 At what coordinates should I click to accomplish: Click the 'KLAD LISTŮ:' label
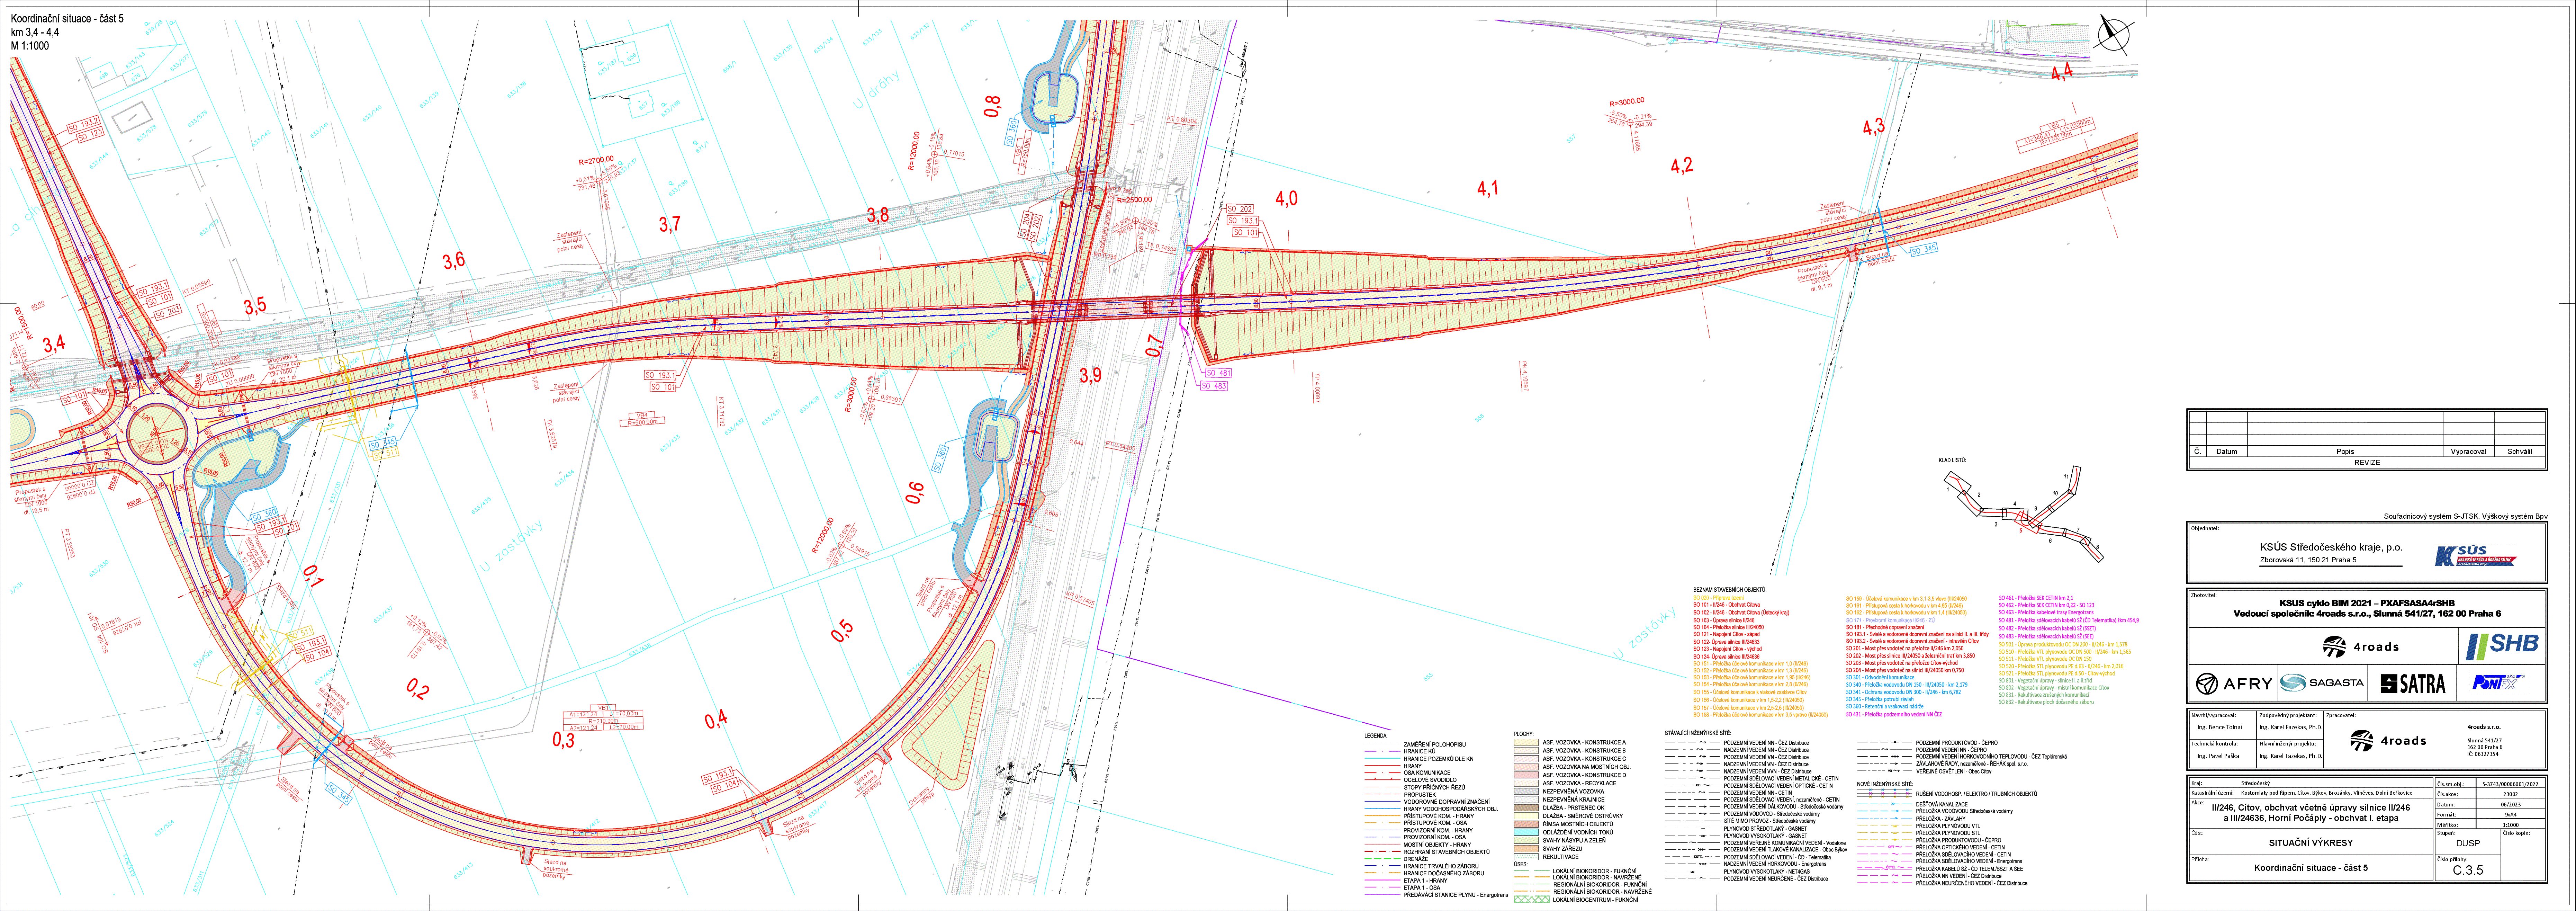click(x=1952, y=460)
